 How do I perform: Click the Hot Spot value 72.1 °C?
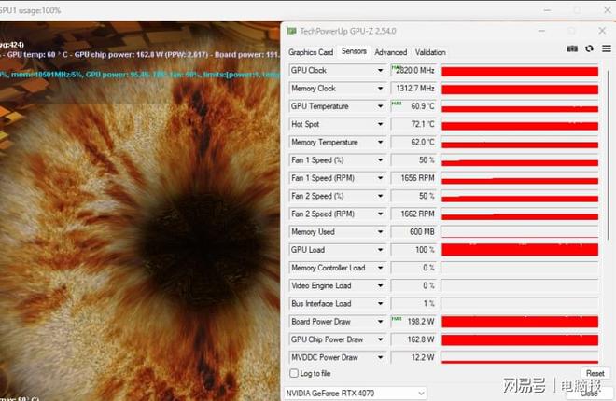[413, 124]
